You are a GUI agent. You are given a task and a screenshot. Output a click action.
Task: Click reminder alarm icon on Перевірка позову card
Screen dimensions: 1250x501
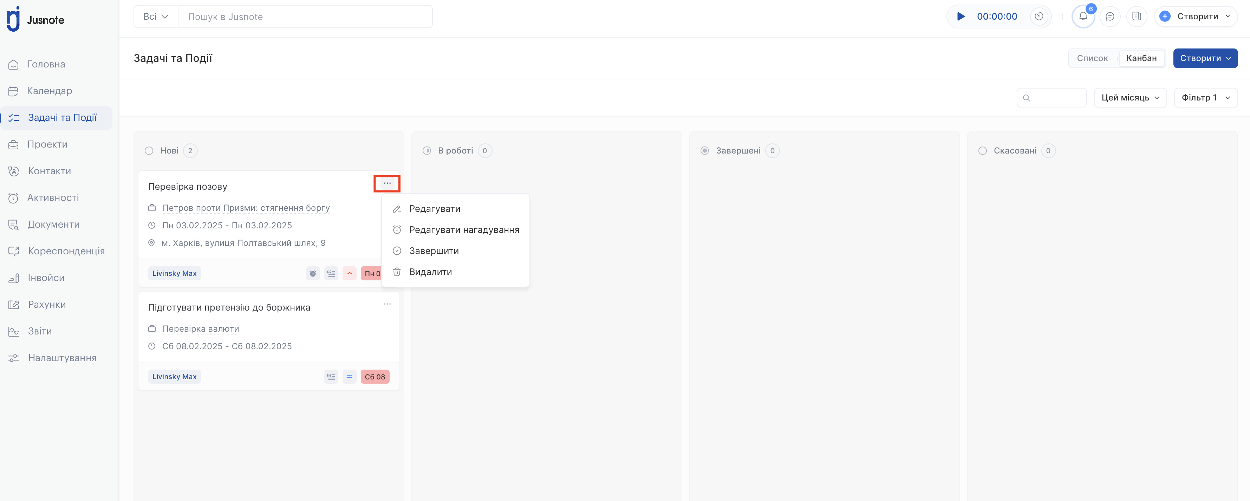pyautogui.click(x=313, y=273)
